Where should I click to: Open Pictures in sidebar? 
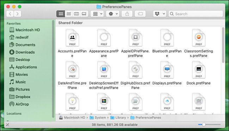point(19,89)
